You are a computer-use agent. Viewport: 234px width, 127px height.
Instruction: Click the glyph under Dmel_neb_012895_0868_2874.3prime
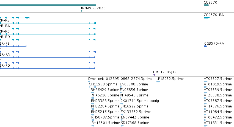[x=89, y=82]
